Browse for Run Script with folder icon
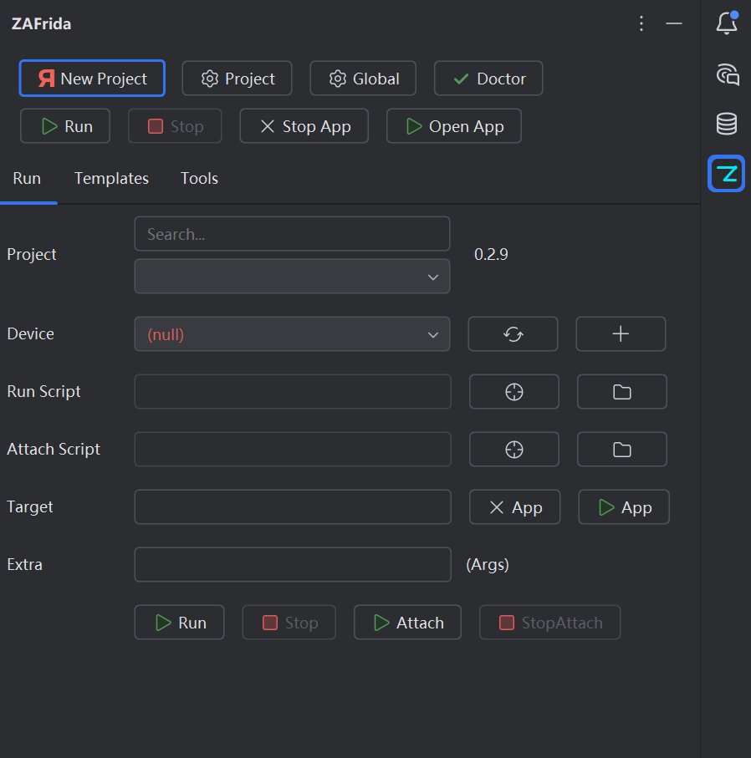 pyautogui.click(x=622, y=392)
